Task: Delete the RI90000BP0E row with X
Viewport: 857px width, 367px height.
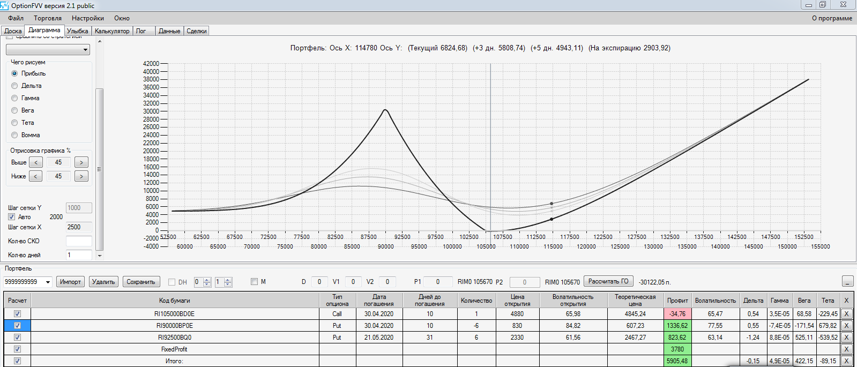Action: coord(846,326)
